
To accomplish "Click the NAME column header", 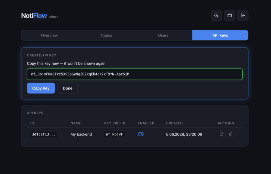I will 76,123.
